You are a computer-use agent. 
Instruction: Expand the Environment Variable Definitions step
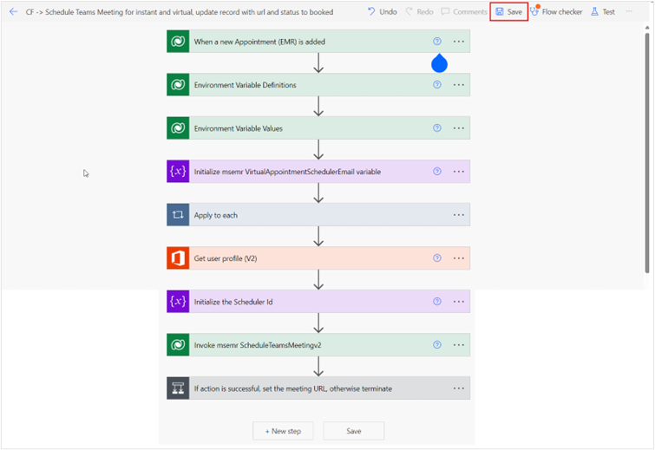pos(318,85)
